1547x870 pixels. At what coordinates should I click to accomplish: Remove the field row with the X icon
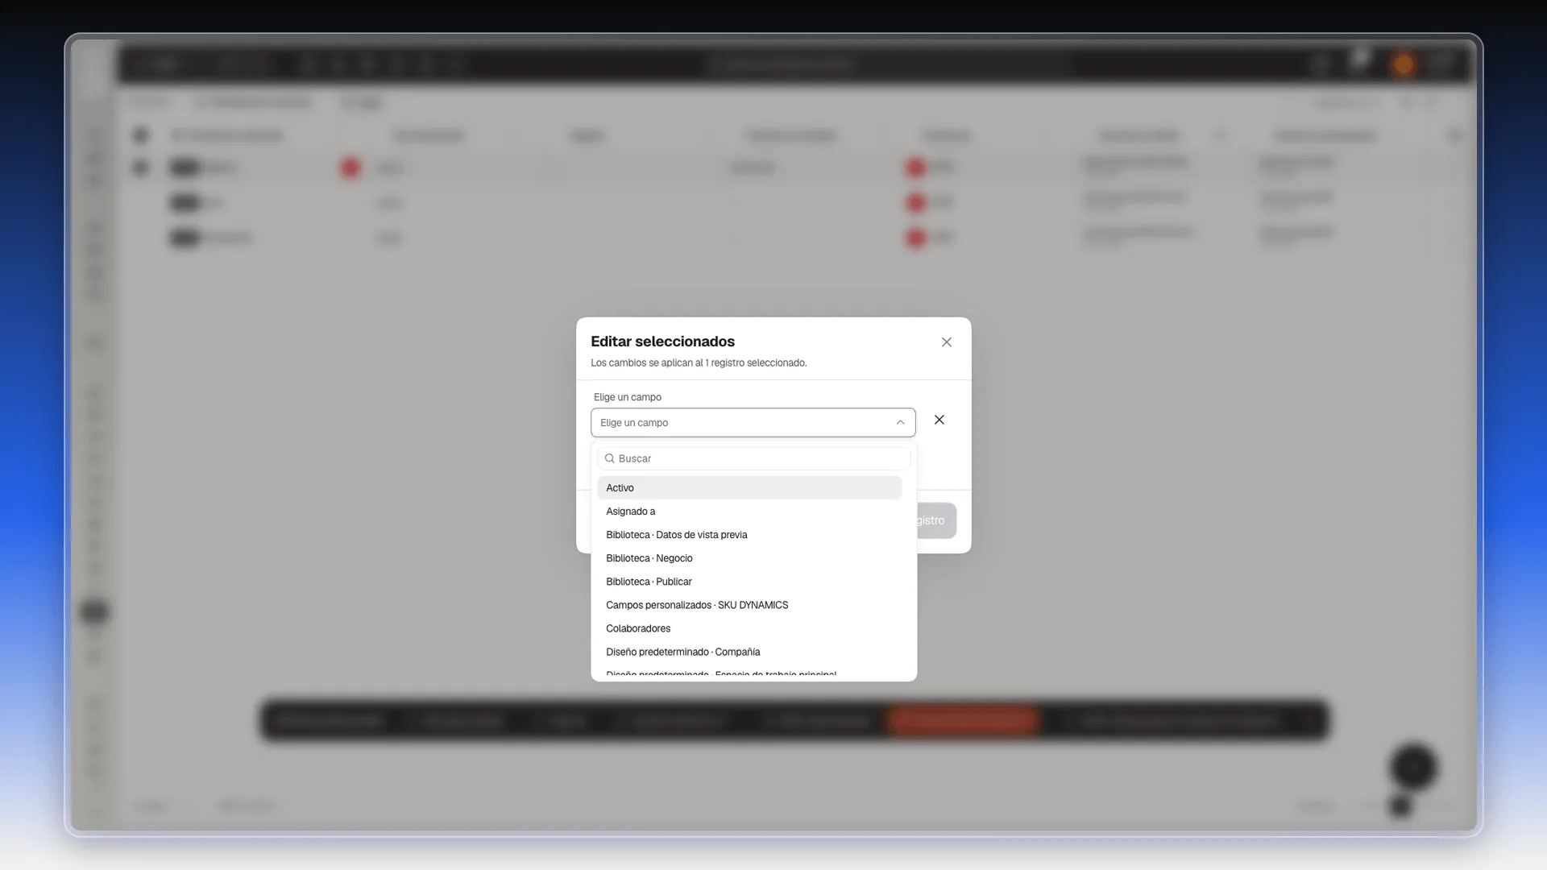[939, 420]
